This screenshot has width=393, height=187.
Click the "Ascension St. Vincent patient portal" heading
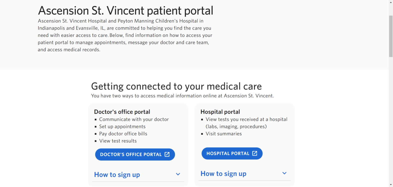pyautogui.click(x=125, y=11)
